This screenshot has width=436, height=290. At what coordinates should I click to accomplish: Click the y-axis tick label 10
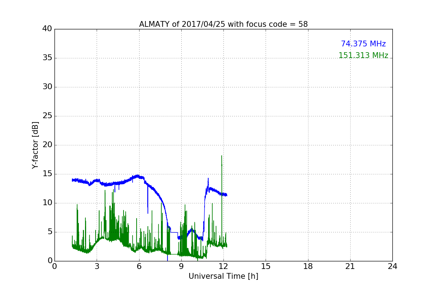coord(47,203)
